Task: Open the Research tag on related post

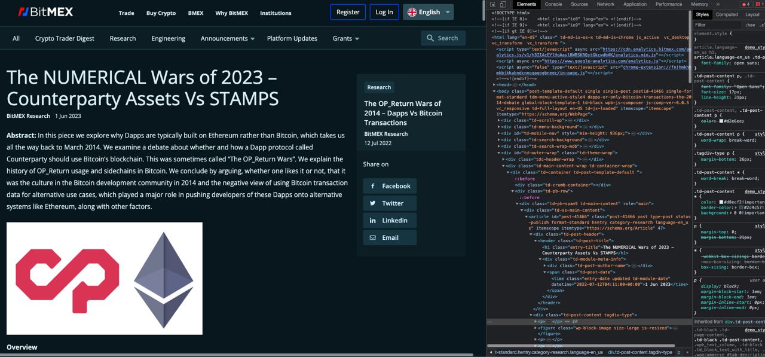Action: [379, 87]
